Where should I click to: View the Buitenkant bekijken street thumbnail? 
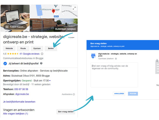click(54, 25)
